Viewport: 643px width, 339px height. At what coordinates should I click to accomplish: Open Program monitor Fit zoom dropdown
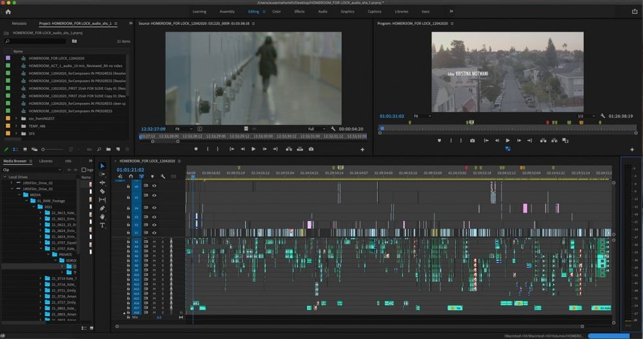click(x=423, y=116)
